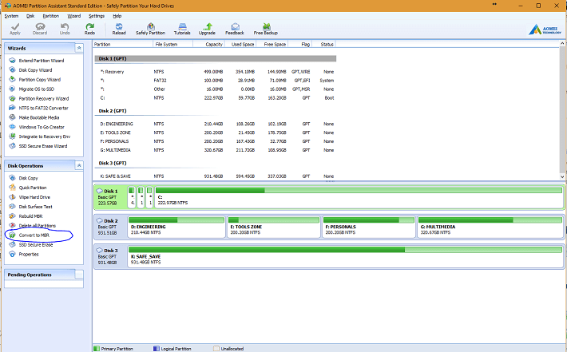The width and height of the screenshot is (567, 352).
Task: Click Convert to MBR operation
Action: [x=34, y=235]
